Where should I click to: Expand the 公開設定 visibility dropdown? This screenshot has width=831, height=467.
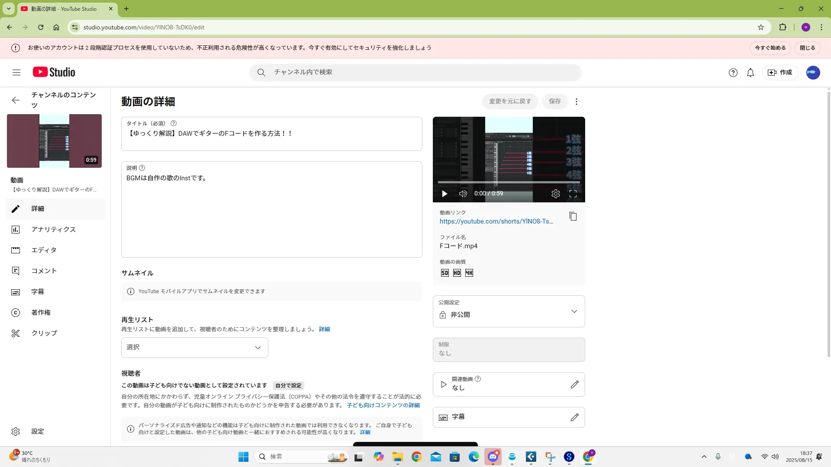509,311
